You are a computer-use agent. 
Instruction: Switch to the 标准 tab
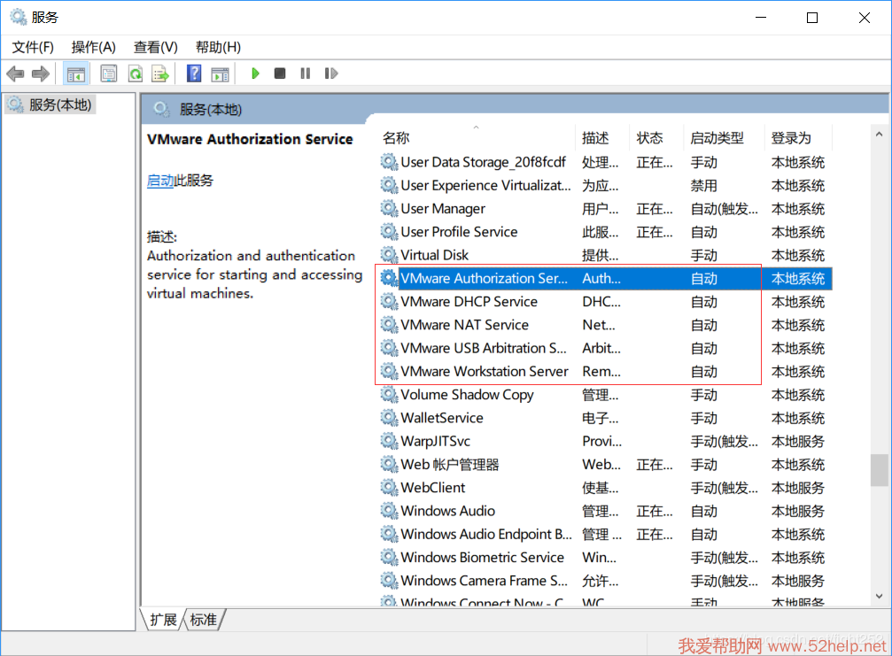(204, 620)
